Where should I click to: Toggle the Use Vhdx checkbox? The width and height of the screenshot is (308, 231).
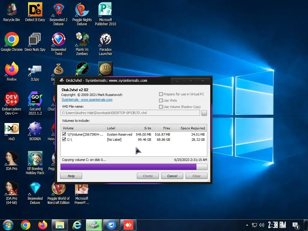coord(161,100)
